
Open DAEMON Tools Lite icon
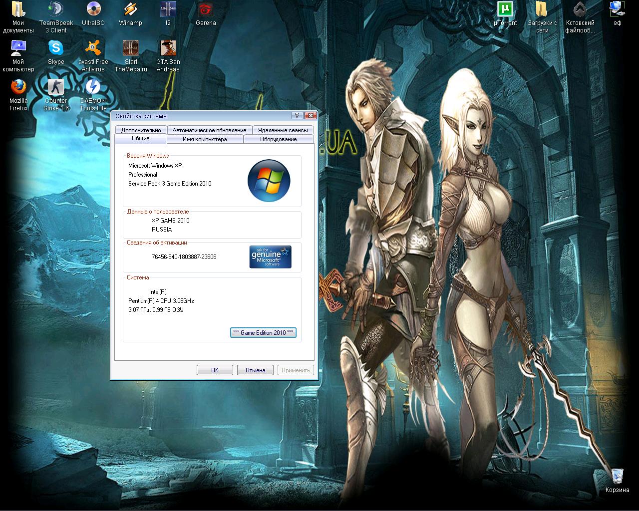click(x=93, y=95)
